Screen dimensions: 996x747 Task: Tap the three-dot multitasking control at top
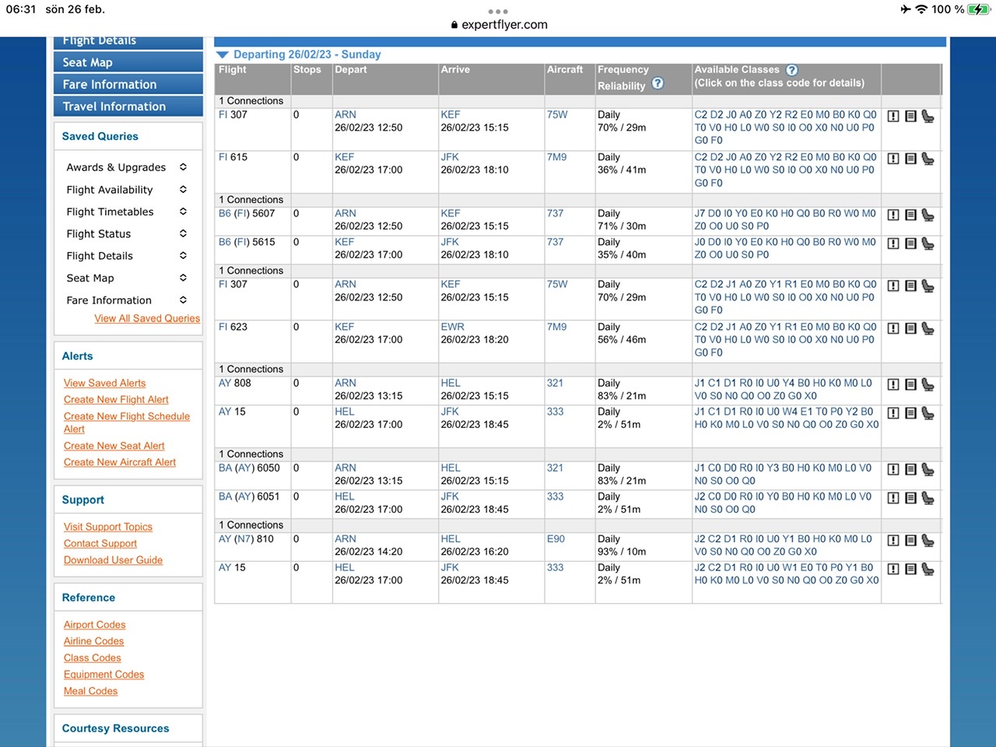pos(498,11)
